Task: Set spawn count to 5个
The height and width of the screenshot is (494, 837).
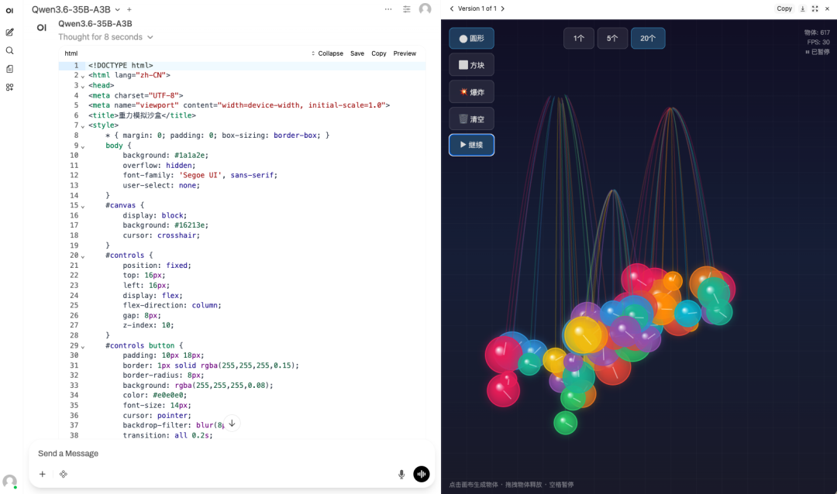Action: click(612, 38)
